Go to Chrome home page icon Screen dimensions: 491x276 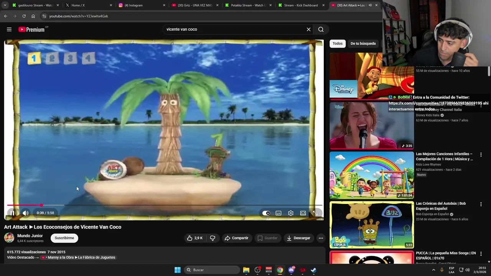[x=33, y=16]
